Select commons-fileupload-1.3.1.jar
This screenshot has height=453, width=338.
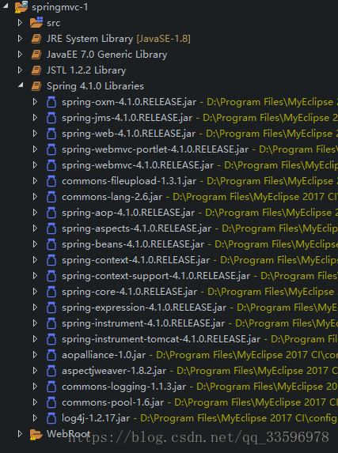point(129,181)
